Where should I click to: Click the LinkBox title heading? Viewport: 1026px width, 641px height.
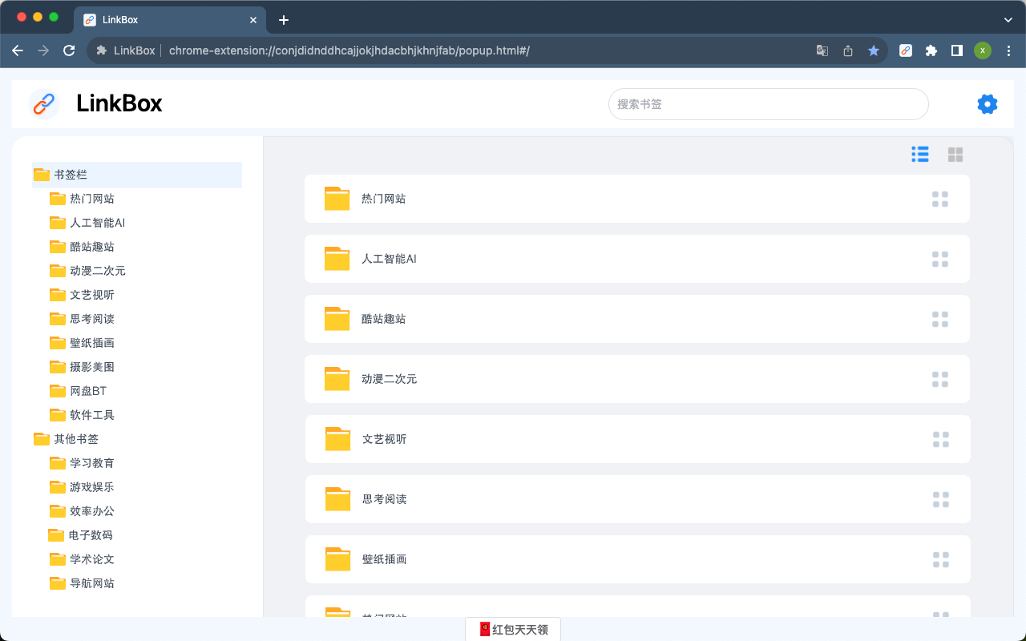tap(119, 103)
